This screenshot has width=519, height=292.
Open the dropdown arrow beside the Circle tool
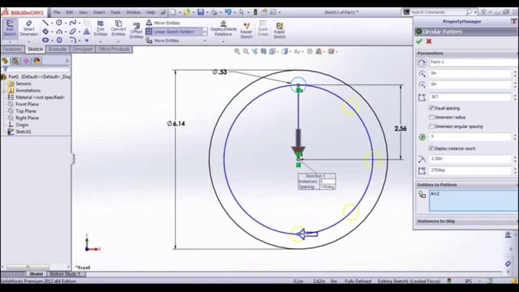coord(66,23)
